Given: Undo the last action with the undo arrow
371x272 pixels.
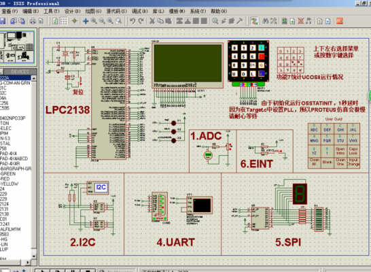Looking at the screenshot, I should pos(132,21).
